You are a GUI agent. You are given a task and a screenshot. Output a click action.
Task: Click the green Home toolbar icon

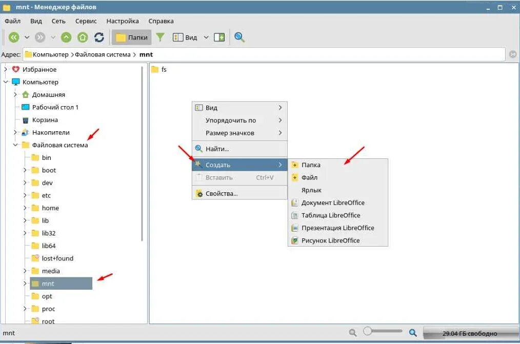pyautogui.click(x=83, y=37)
